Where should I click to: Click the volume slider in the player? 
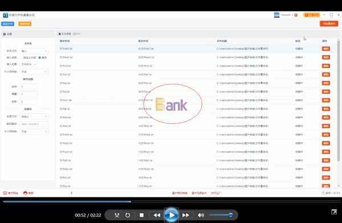(221, 215)
